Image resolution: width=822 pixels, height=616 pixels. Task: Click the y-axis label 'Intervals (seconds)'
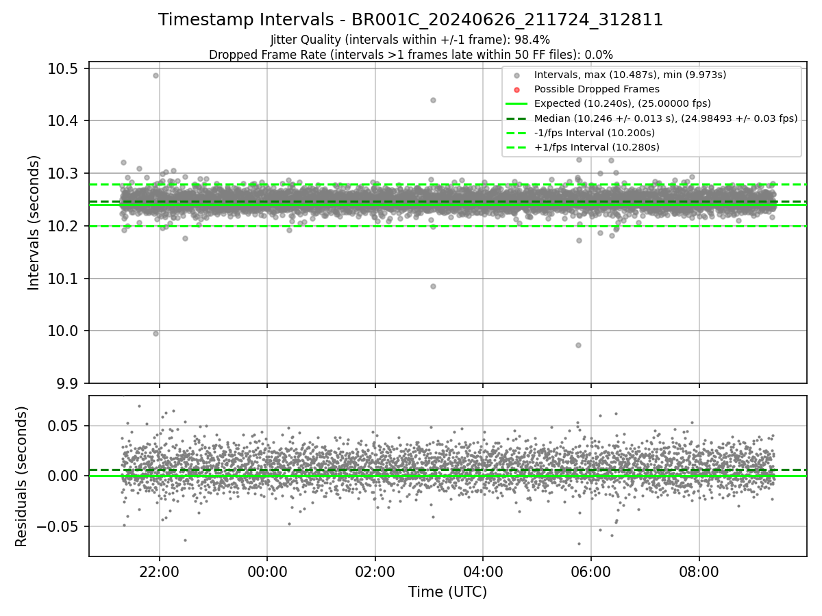point(34,222)
